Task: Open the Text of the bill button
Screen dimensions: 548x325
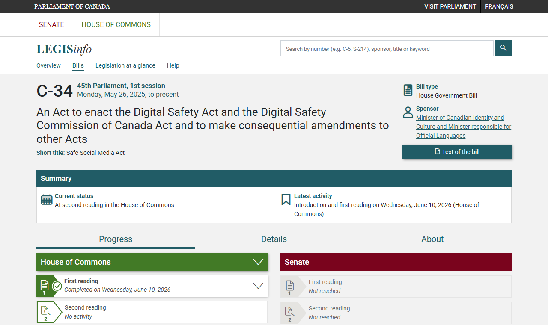Action: pyautogui.click(x=457, y=152)
